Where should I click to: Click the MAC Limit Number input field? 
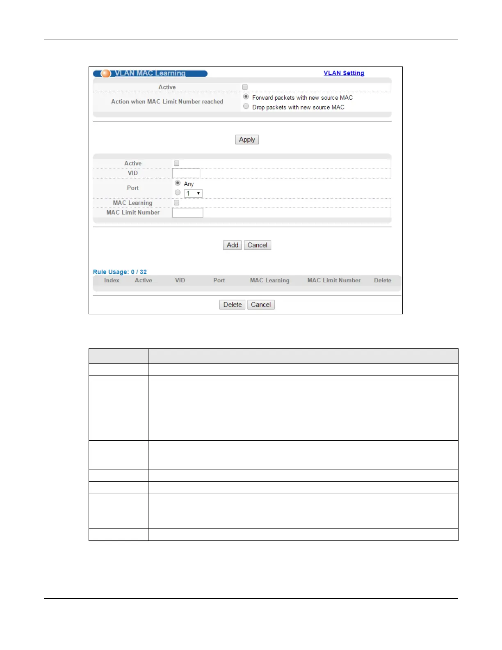(x=188, y=213)
